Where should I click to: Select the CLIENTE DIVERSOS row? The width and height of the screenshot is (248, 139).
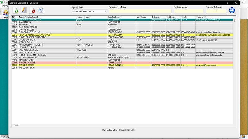click(x=122, y=27)
